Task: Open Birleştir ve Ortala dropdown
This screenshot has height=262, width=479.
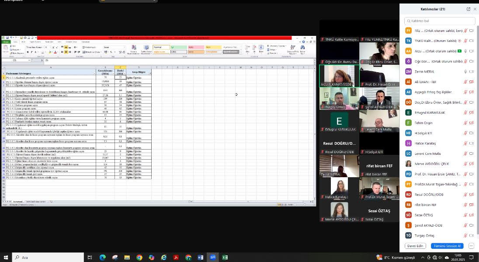Action: point(101,52)
